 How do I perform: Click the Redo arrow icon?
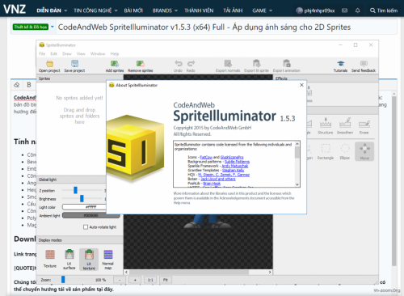click(191, 63)
